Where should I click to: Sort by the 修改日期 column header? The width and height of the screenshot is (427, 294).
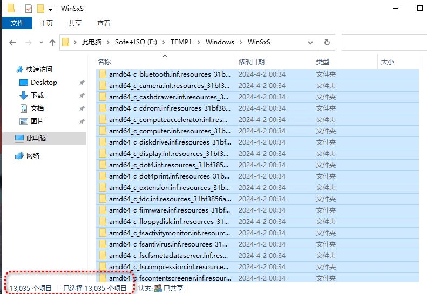[252, 62]
